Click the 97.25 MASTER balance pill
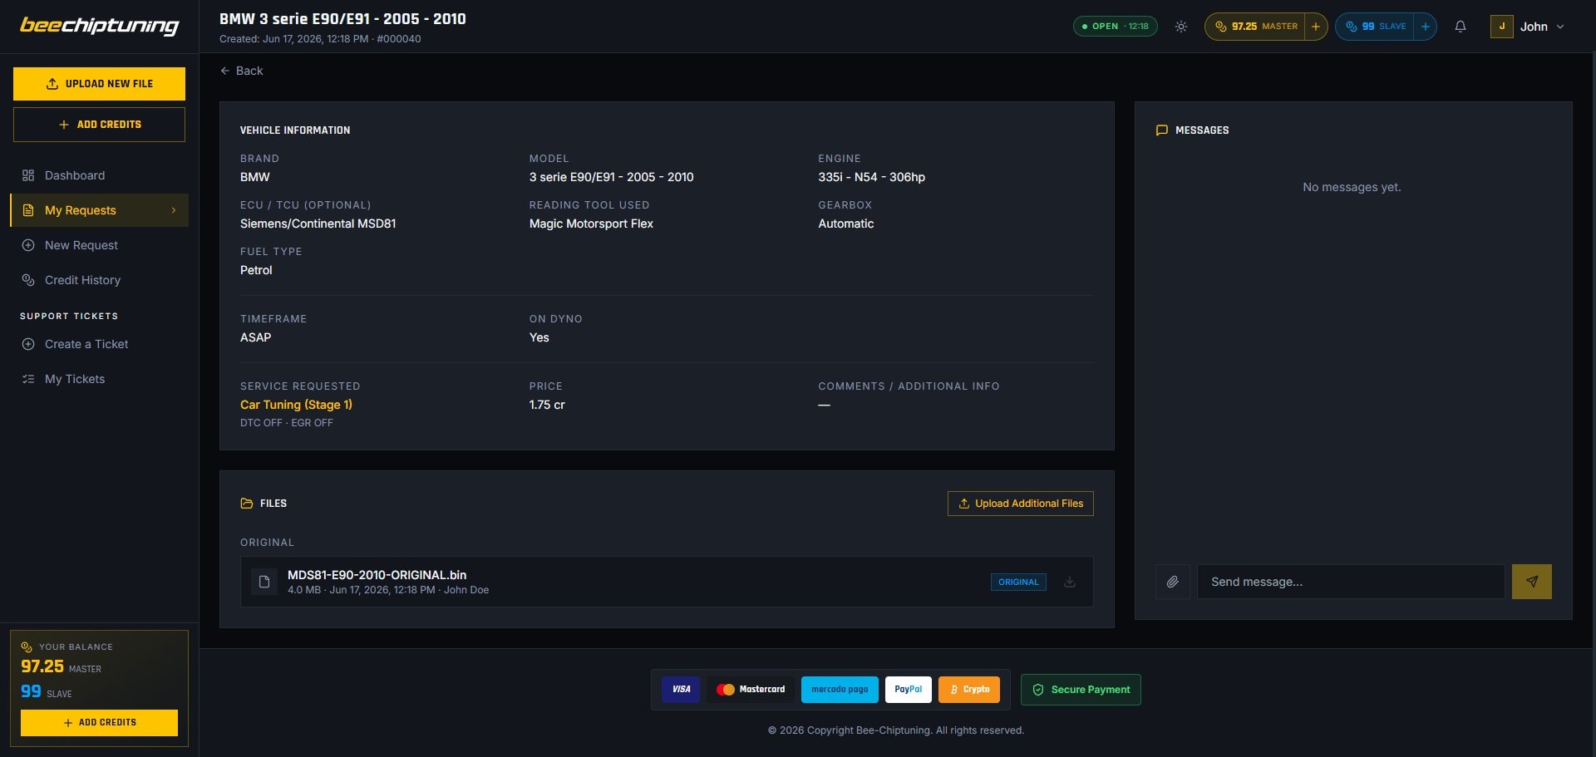This screenshot has height=757, width=1596. (1255, 27)
